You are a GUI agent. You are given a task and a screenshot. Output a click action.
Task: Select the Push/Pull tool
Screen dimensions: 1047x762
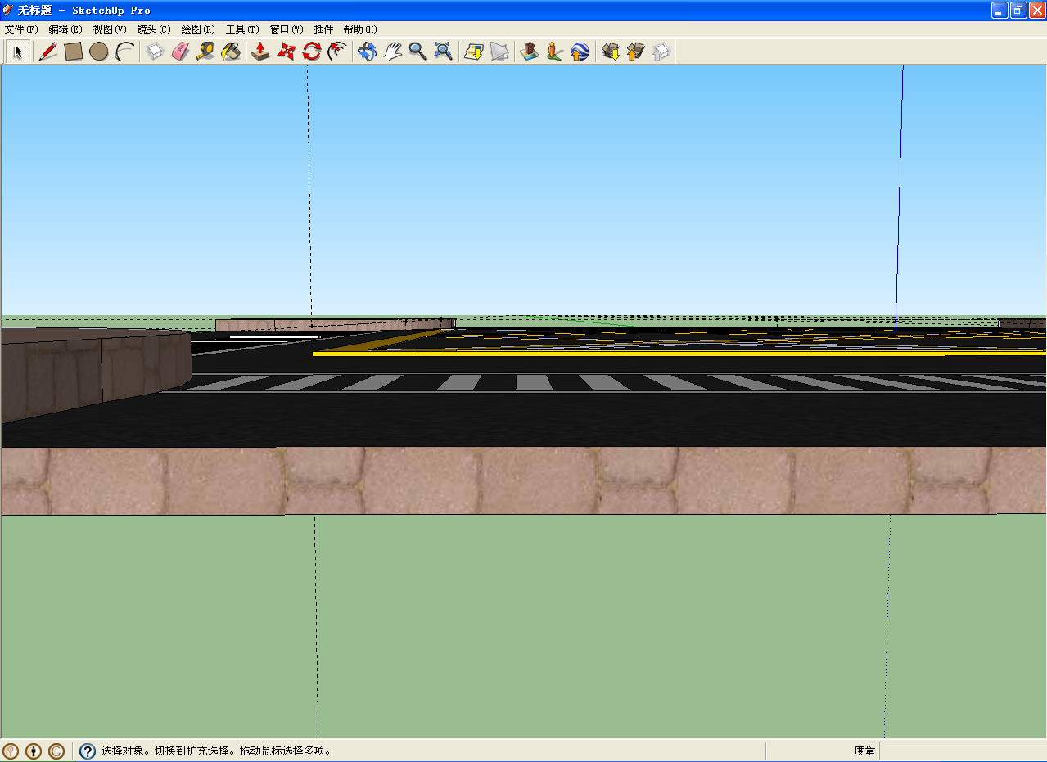click(x=260, y=52)
